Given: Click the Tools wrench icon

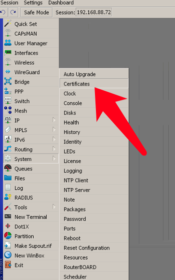Looking at the screenshot, I should [8, 207].
